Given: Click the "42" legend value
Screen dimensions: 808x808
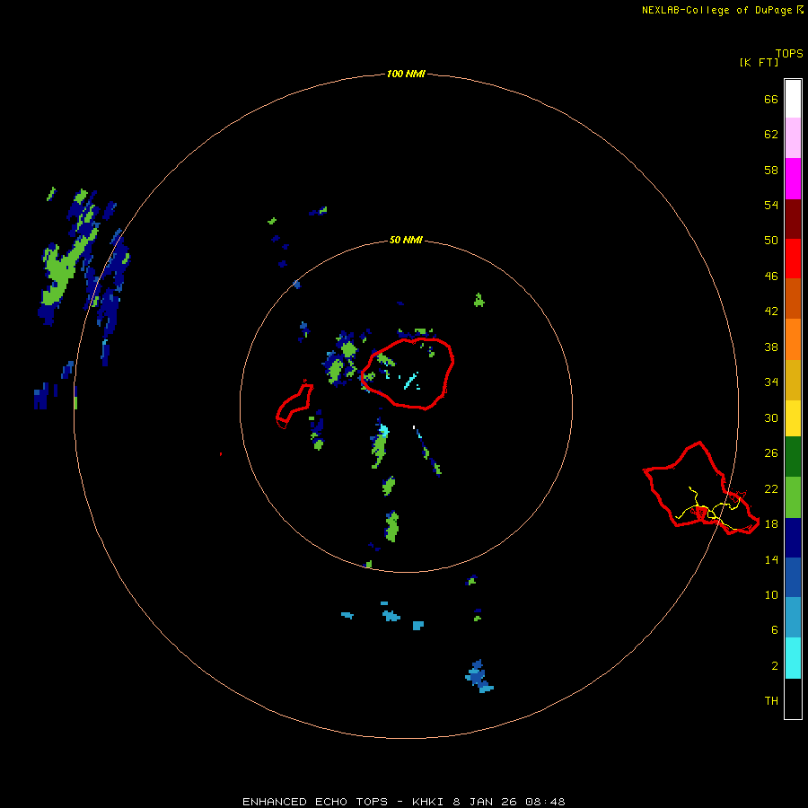Looking at the screenshot, I should (771, 312).
